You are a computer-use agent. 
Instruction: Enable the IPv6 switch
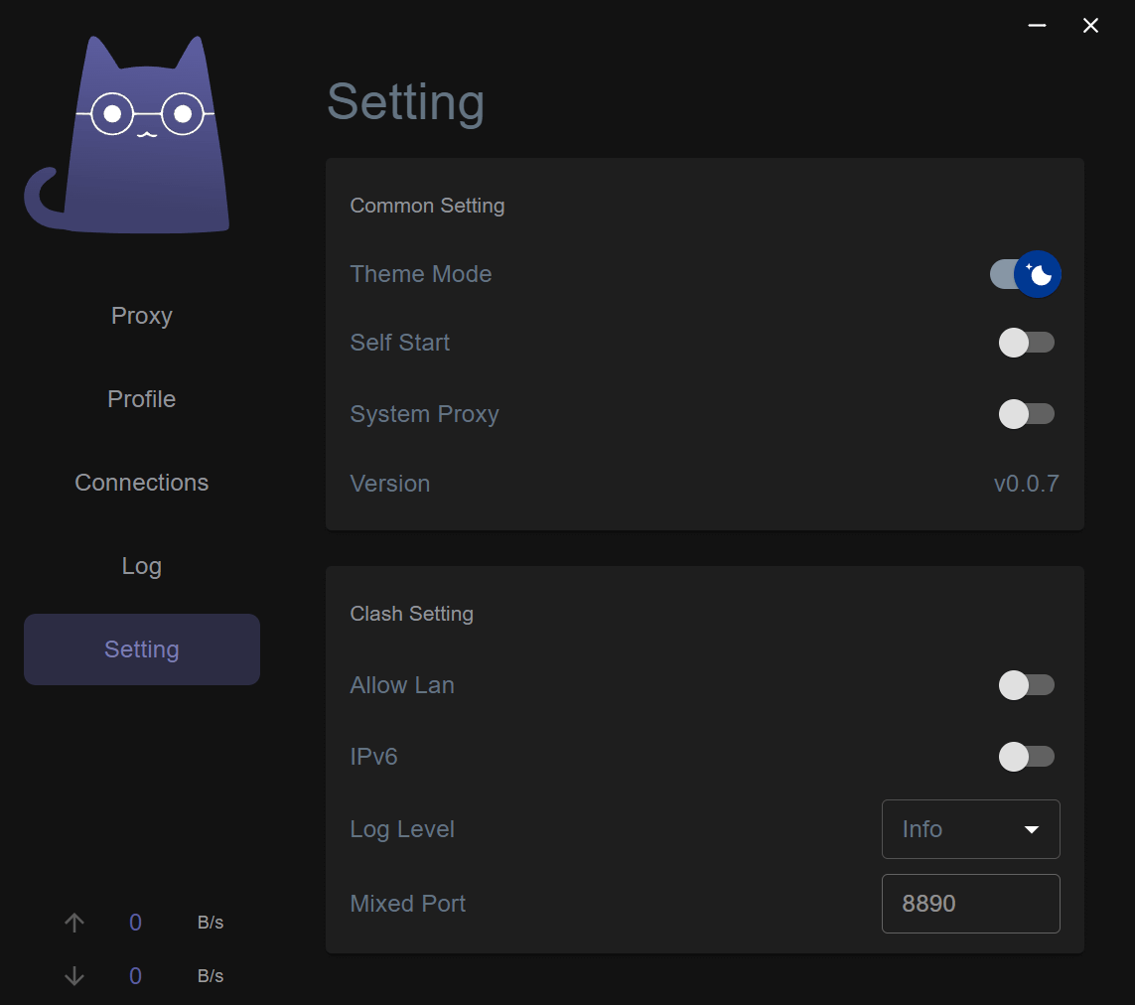pos(1026,757)
